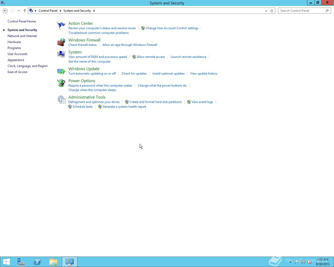The image size is (334, 267).
Task: Click Launch remote assistance
Action: point(188,57)
